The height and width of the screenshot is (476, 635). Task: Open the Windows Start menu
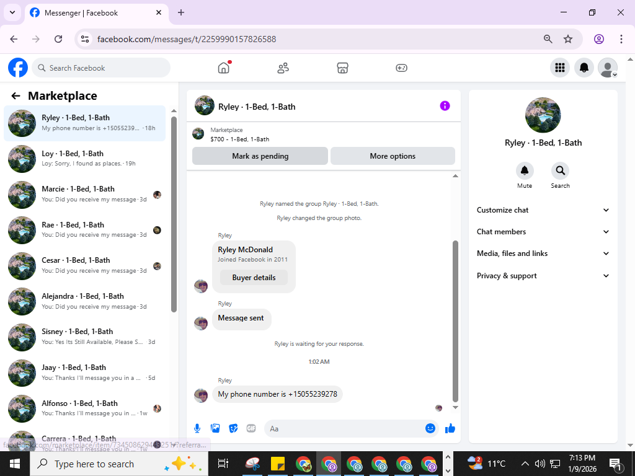tap(15, 464)
